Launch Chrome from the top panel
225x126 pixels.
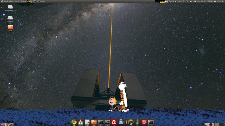31,1
